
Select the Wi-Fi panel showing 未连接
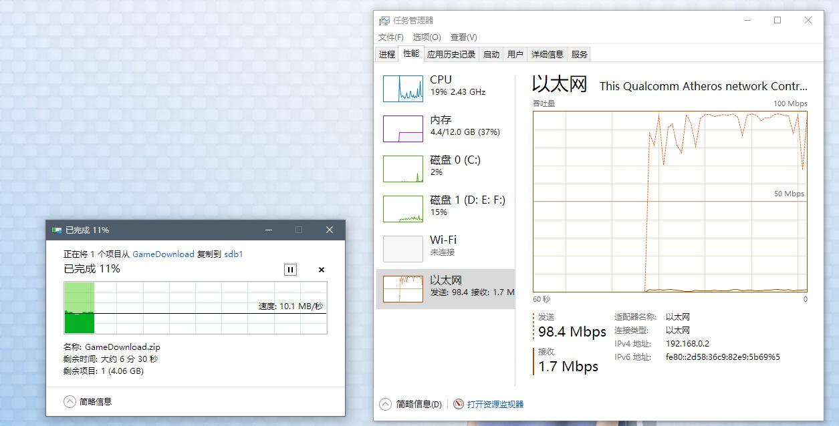(x=403, y=248)
